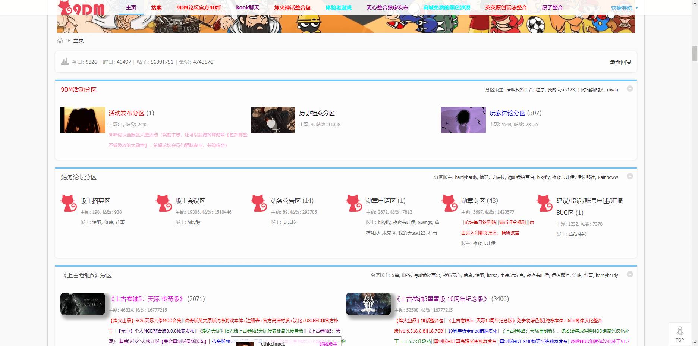Click the 建议/投诉 forum cat icon
This screenshot has width=698, height=346.
544,203
